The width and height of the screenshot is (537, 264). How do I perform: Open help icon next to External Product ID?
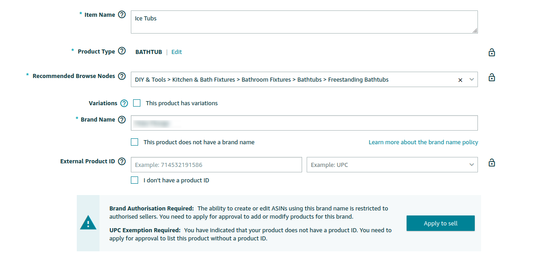(x=122, y=161)
